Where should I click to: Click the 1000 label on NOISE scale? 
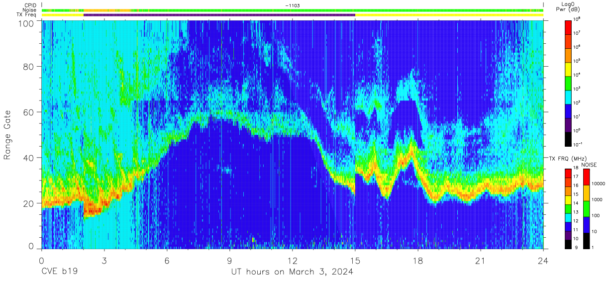[597, 199]
